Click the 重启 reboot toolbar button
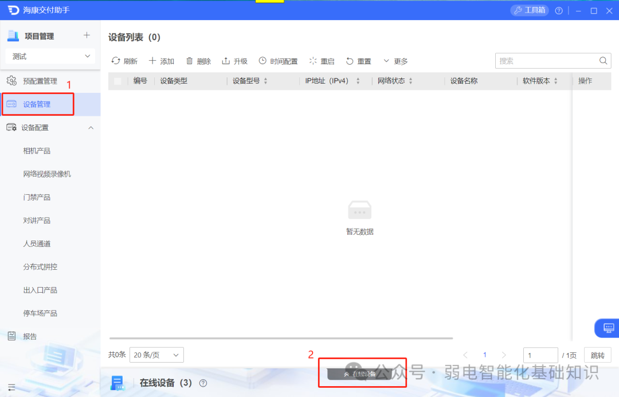This screenshot has height=397, width=619. point(322,61)
